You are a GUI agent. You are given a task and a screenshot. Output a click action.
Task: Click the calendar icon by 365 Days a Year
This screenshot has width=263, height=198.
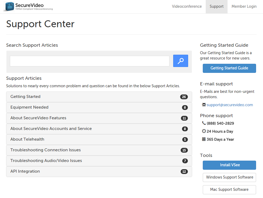point(204,139)
